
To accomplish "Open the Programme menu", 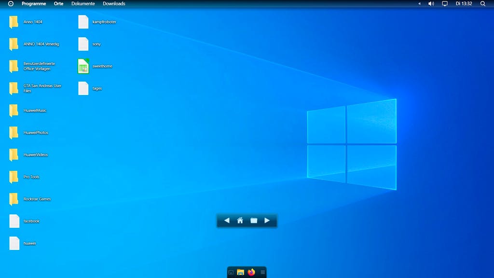I will pyautogui.click(x=34, y=4).
